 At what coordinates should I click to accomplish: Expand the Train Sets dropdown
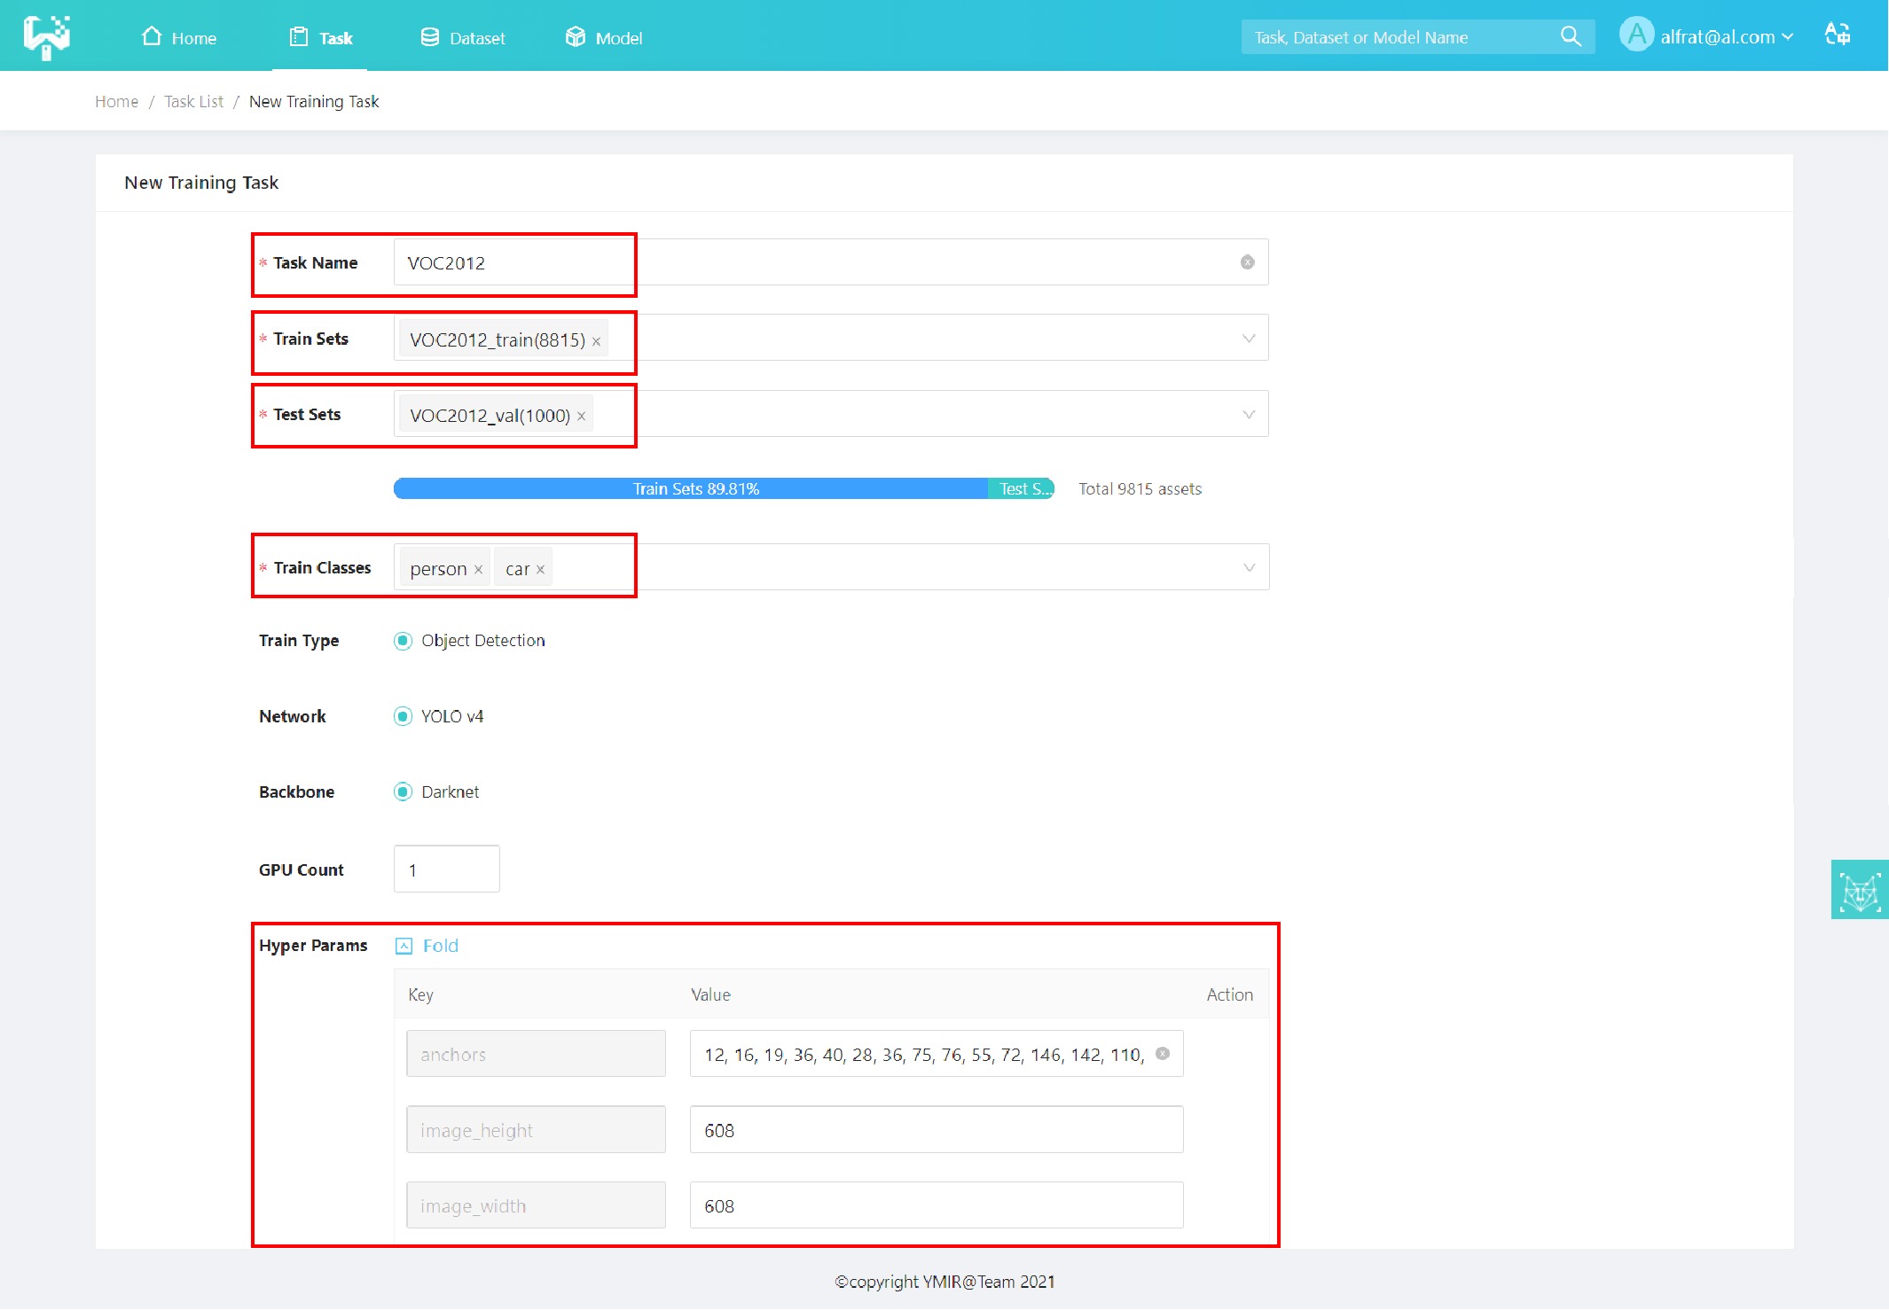click(1248, 339)
